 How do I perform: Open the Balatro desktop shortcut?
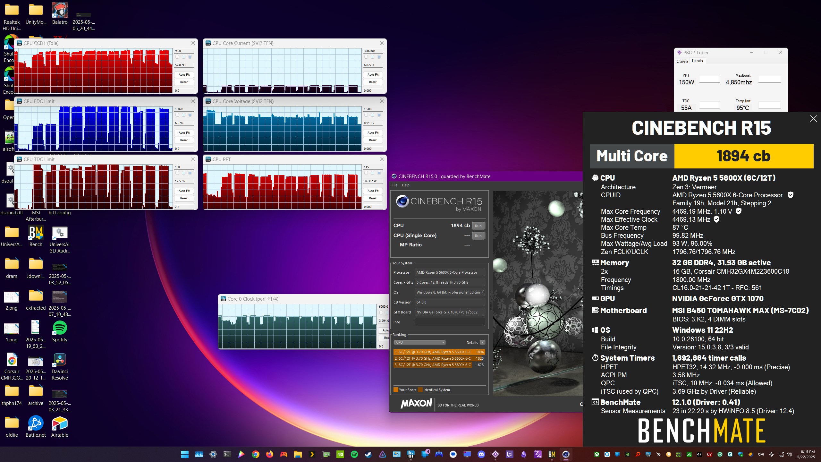point(60,14)
